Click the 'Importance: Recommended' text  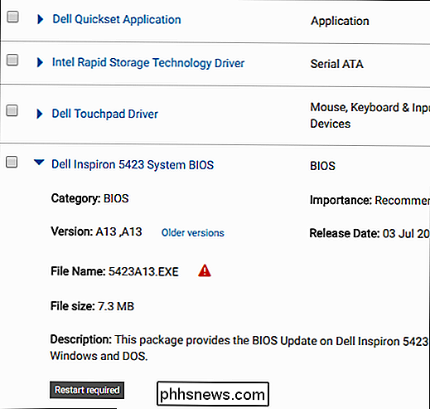370,201
